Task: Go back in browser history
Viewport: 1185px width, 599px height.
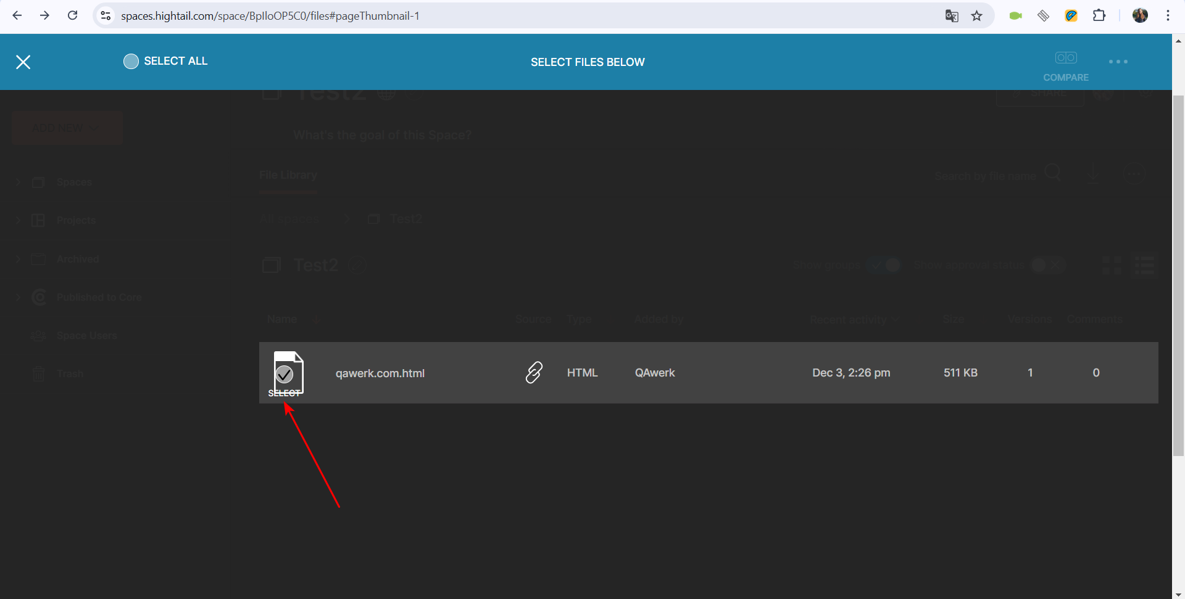Action: [x=17, y=15]
